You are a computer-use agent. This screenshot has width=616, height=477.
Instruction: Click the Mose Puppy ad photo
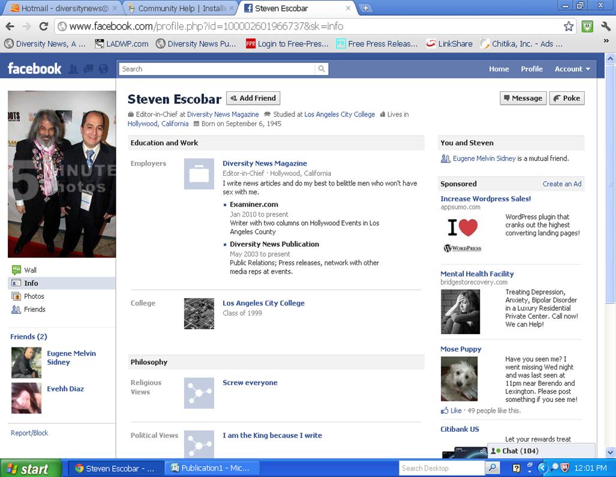pyautogui.click(x=459, y=379)
